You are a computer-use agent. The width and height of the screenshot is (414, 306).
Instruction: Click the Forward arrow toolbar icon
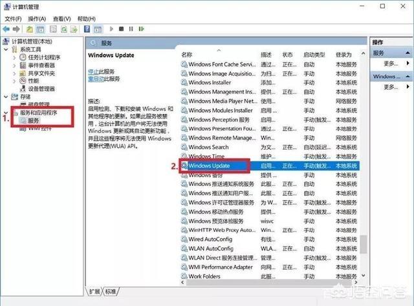[x=16, y=29]
